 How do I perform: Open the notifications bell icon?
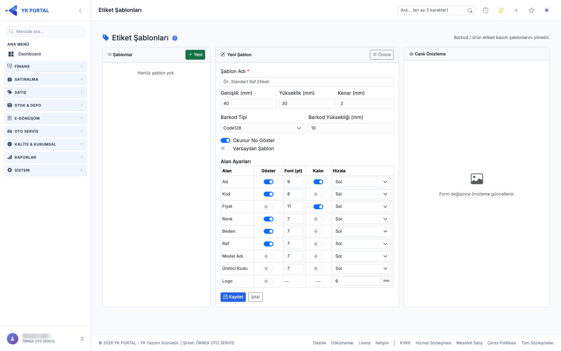pos(501,11)
